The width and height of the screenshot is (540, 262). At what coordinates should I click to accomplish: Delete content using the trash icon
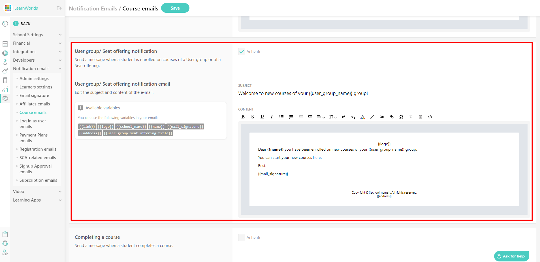click(420, 116)
